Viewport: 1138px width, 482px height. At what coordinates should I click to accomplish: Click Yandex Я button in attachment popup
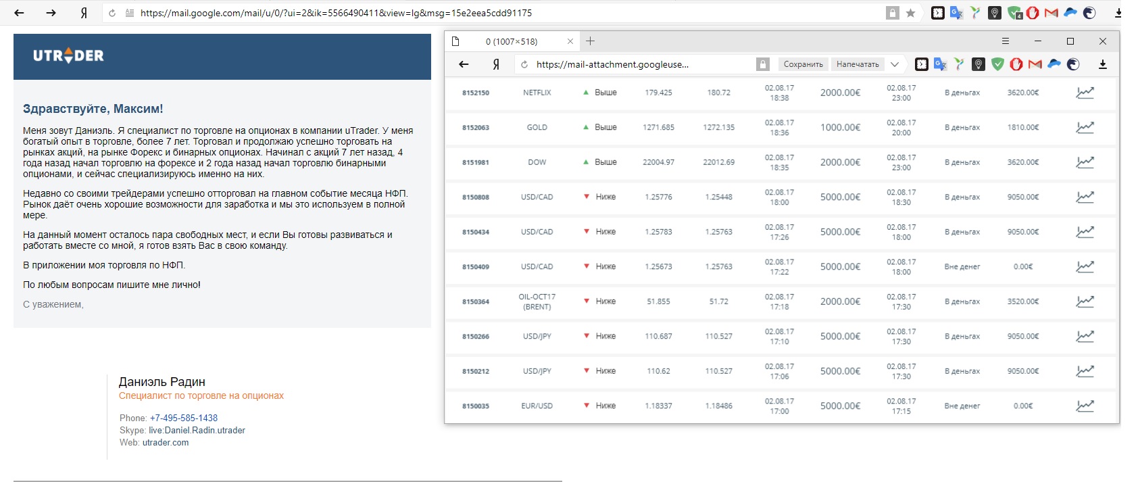click(x=496, y=64)
